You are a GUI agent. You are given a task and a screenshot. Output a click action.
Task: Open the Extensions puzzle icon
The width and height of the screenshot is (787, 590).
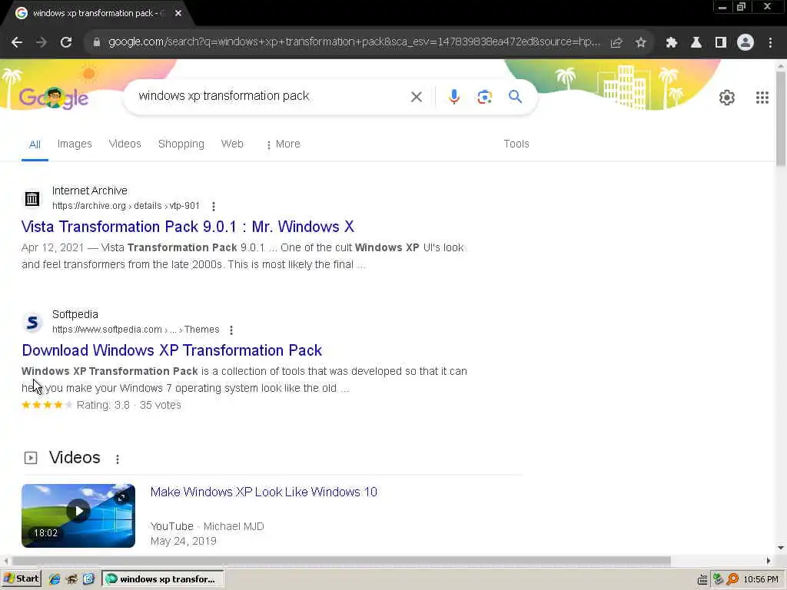672,43
